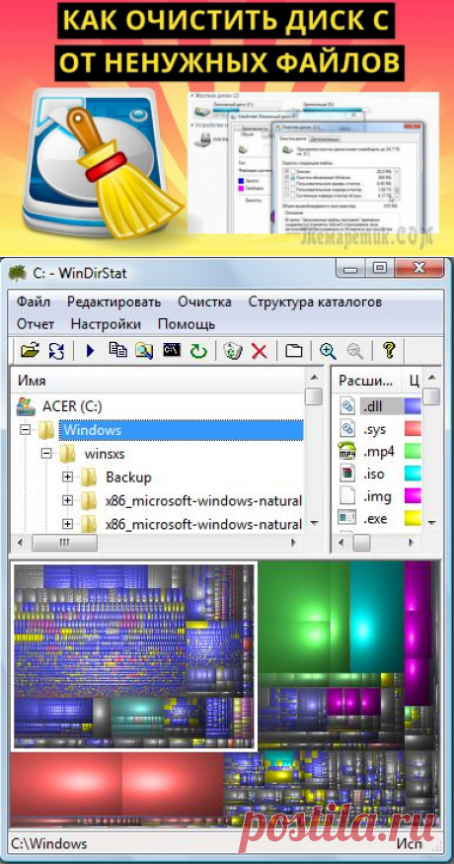Select the Backup folder in tree
The width and height of the screenshot is (454, 864).
pyautogui.click(x=128, y=477)
